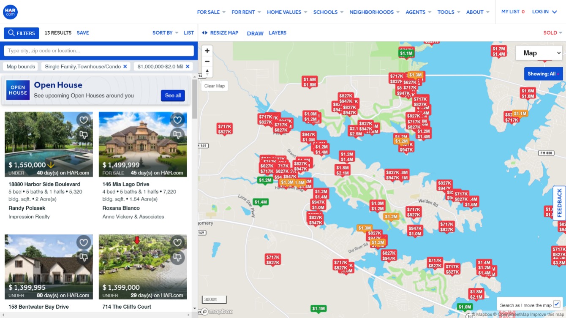This screenshot has width=566, height=318.
Task: Zoom out on the map
Action: click(207, 61)
